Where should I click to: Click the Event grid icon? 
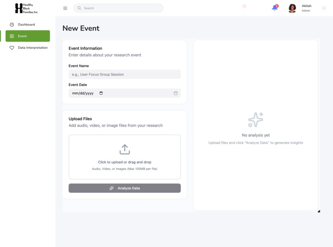coord(12,36)
